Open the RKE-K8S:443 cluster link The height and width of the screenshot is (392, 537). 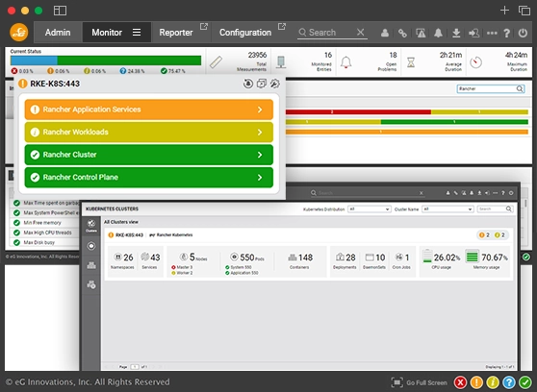tap(129, 235)
